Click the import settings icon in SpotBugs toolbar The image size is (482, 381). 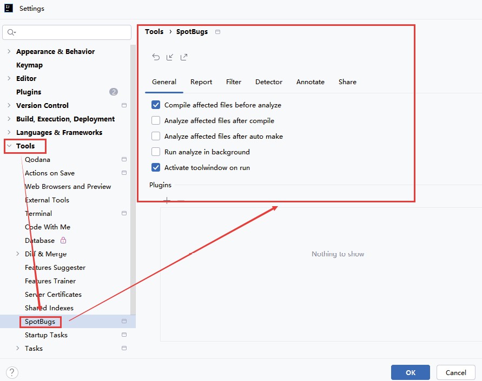170,57
